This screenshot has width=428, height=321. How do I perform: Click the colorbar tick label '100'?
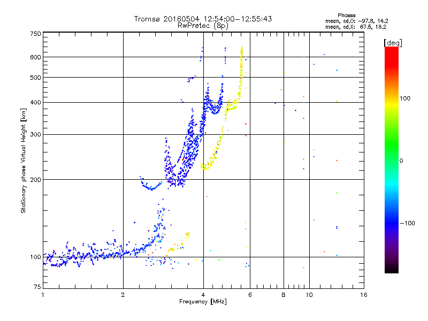click(405, 98)
